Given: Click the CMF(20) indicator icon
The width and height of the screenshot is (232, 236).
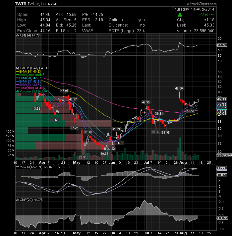Looking at the screenshot, I should (18, 200).
